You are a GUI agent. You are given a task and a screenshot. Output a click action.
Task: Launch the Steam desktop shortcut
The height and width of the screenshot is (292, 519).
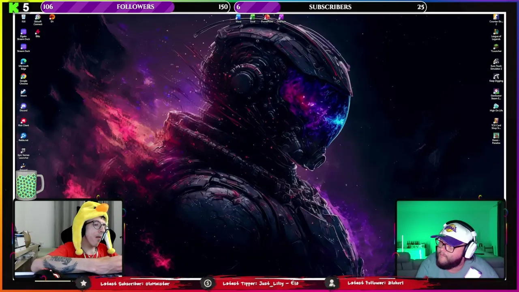[24, 92]
